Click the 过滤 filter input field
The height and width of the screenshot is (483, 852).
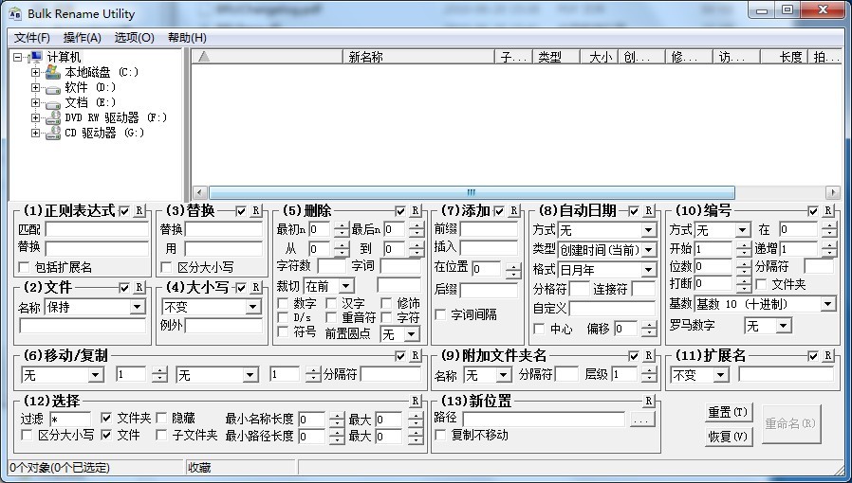(69, 419)
